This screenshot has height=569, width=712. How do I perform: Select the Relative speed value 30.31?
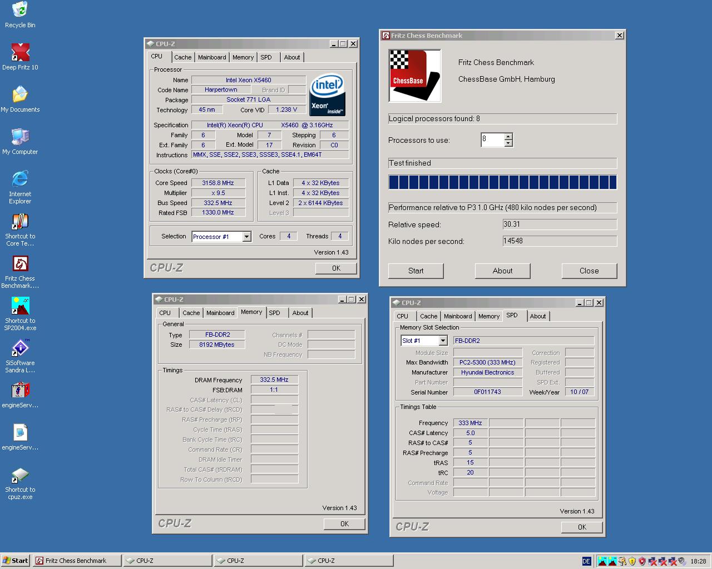(560, 224)
